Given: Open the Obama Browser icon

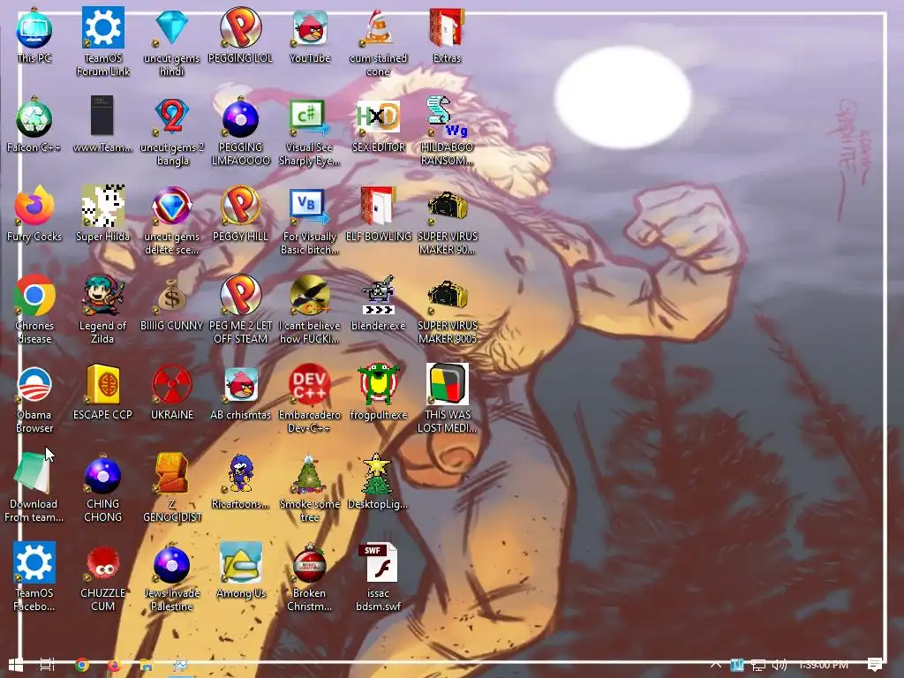Looking at the screenshot, I should pos(34,398).
